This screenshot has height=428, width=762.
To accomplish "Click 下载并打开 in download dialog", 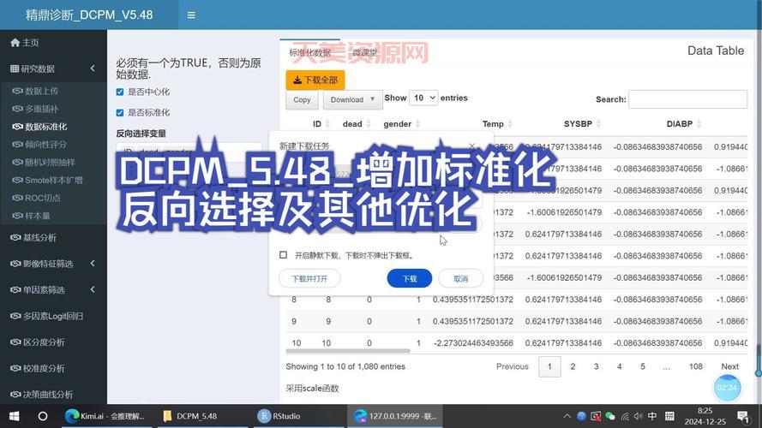I will tap(309, 278).
